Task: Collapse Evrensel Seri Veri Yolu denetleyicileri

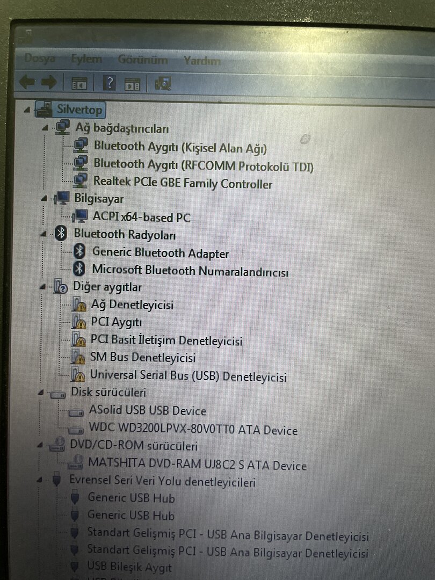Action: point(39,481)
